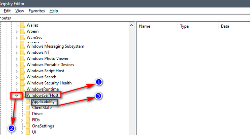Click the FIDs folder icon

pyautogui.click(x=28, y=120)
